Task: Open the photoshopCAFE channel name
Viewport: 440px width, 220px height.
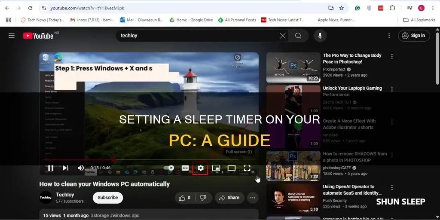Action: (337, 168)
